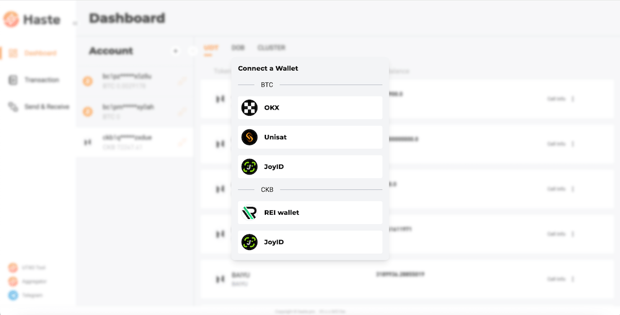Click the JoyID icon under CKB section
620x315 pixels.
(x=249, y=242)
